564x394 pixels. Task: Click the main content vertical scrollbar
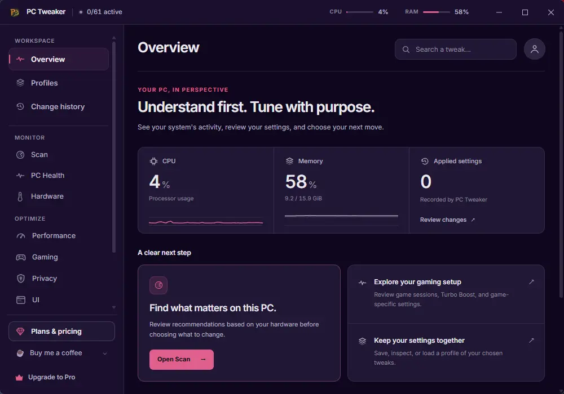click(561, 165)
